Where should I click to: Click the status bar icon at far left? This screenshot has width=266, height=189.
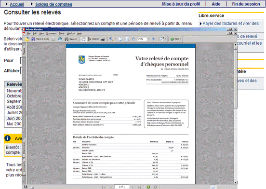(26, 187)
